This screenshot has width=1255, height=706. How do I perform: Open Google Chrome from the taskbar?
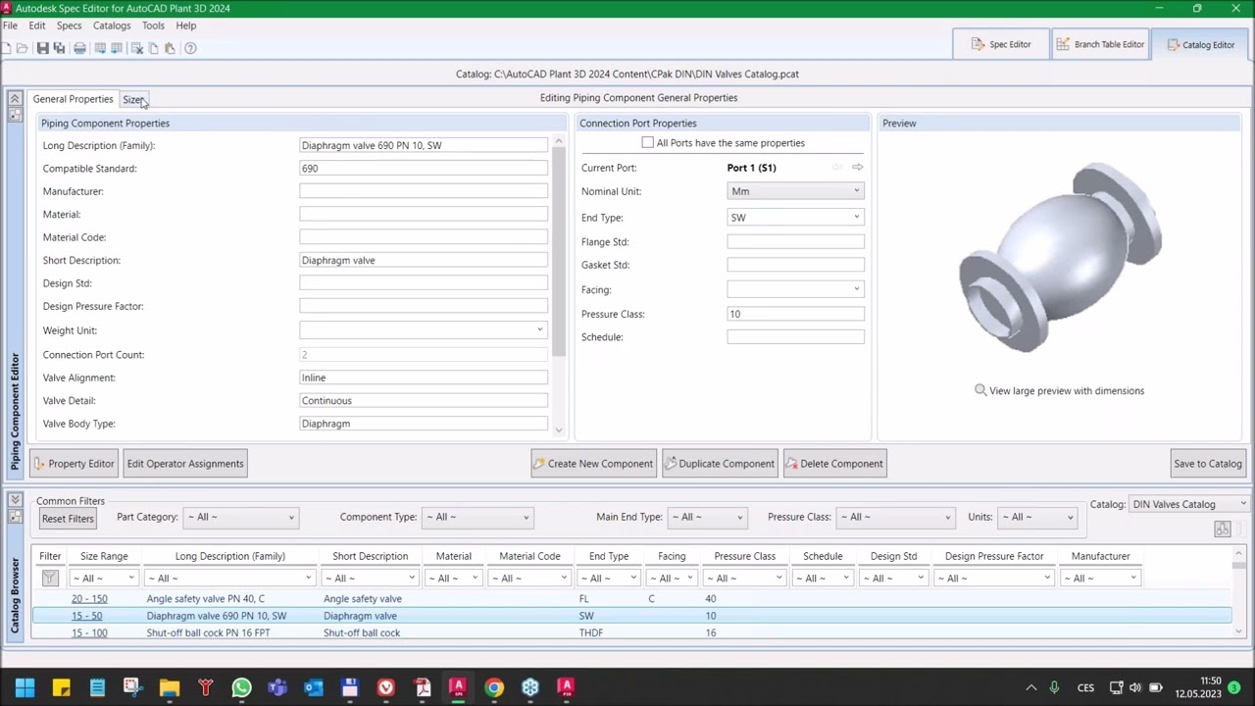click(x=494, y=687)
